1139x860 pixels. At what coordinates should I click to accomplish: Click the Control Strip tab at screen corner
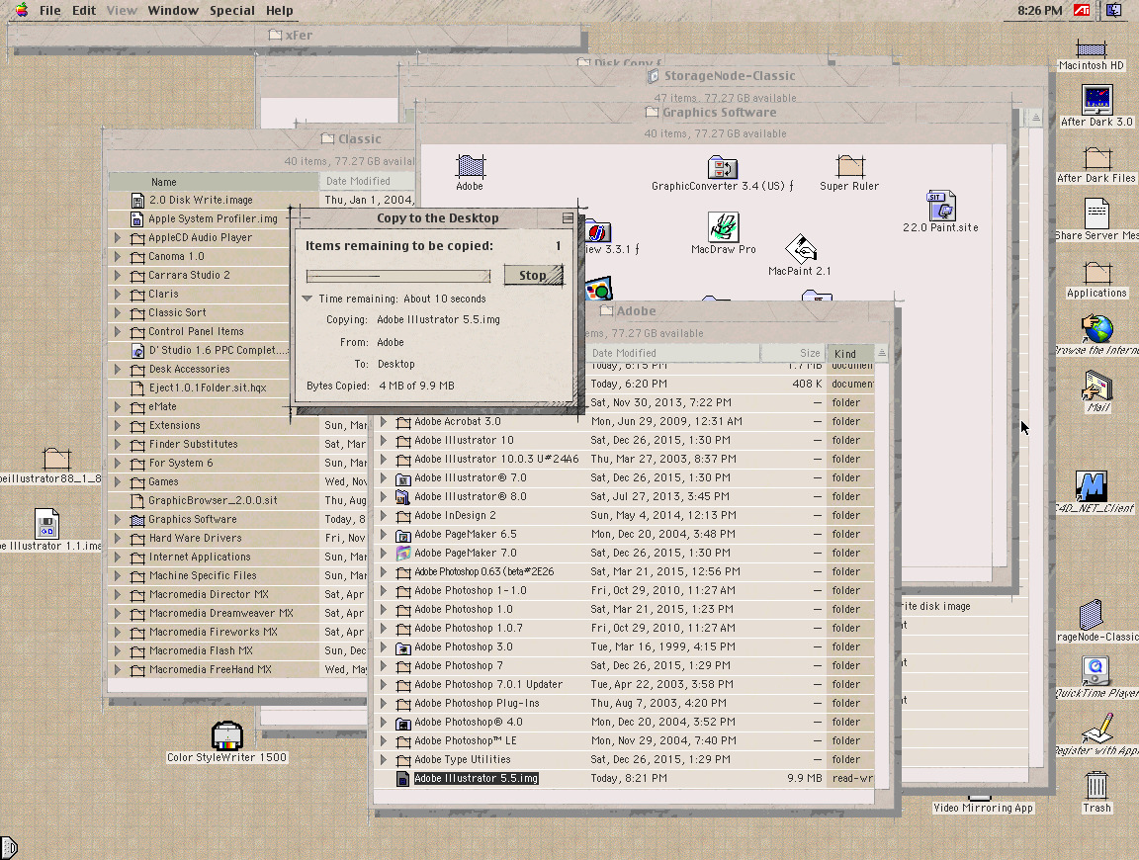(8, 848)
